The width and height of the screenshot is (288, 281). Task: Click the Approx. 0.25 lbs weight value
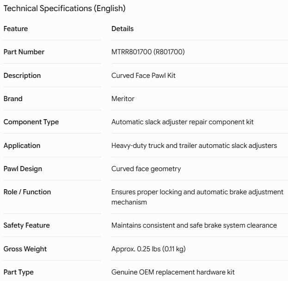click(x=148, y=249)
